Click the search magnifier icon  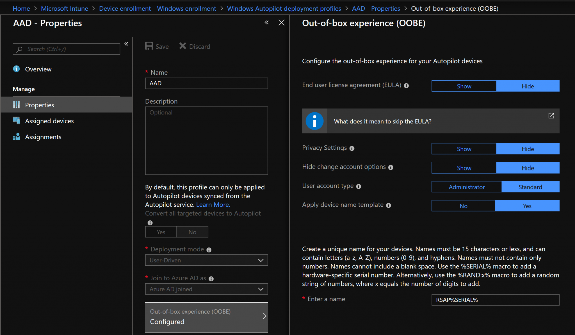tap(19, 49)
